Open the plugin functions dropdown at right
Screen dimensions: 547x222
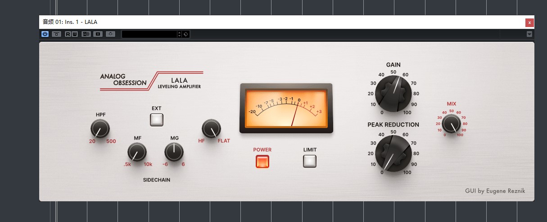529,34
